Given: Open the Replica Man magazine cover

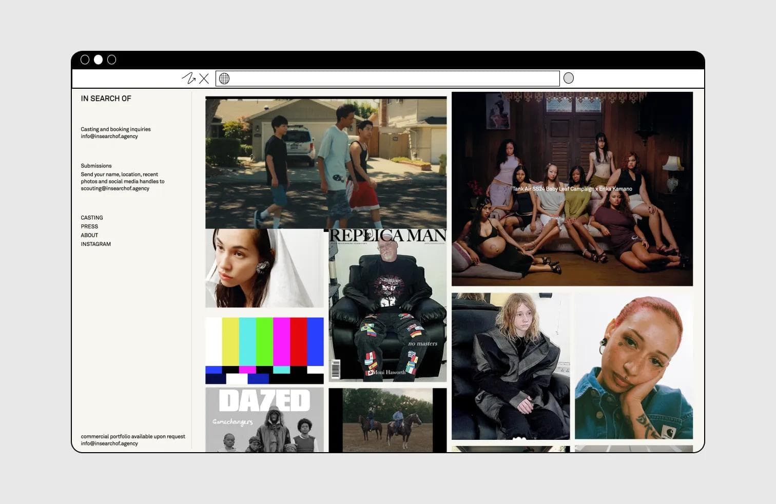Looking at the screenshot, I should click(x=387, y=305).
